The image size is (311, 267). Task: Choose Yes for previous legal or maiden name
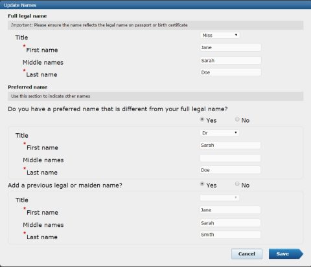pos(202,184)
